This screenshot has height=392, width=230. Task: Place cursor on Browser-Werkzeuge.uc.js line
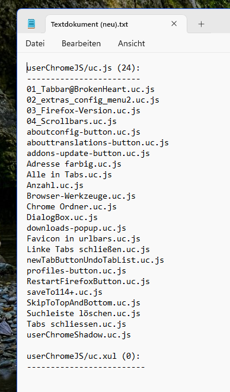click(x=81, y=196)
